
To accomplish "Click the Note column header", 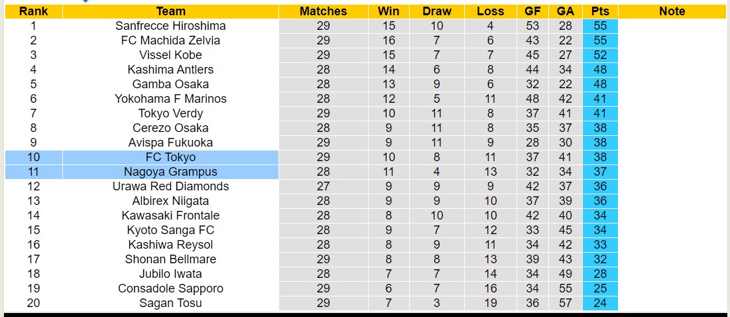I will (x=672, y=11).
